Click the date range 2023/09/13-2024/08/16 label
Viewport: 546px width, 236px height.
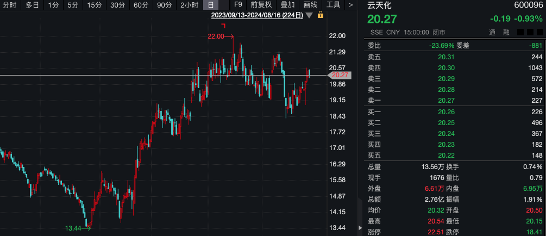pyautogui.click(x=257, y=15)
